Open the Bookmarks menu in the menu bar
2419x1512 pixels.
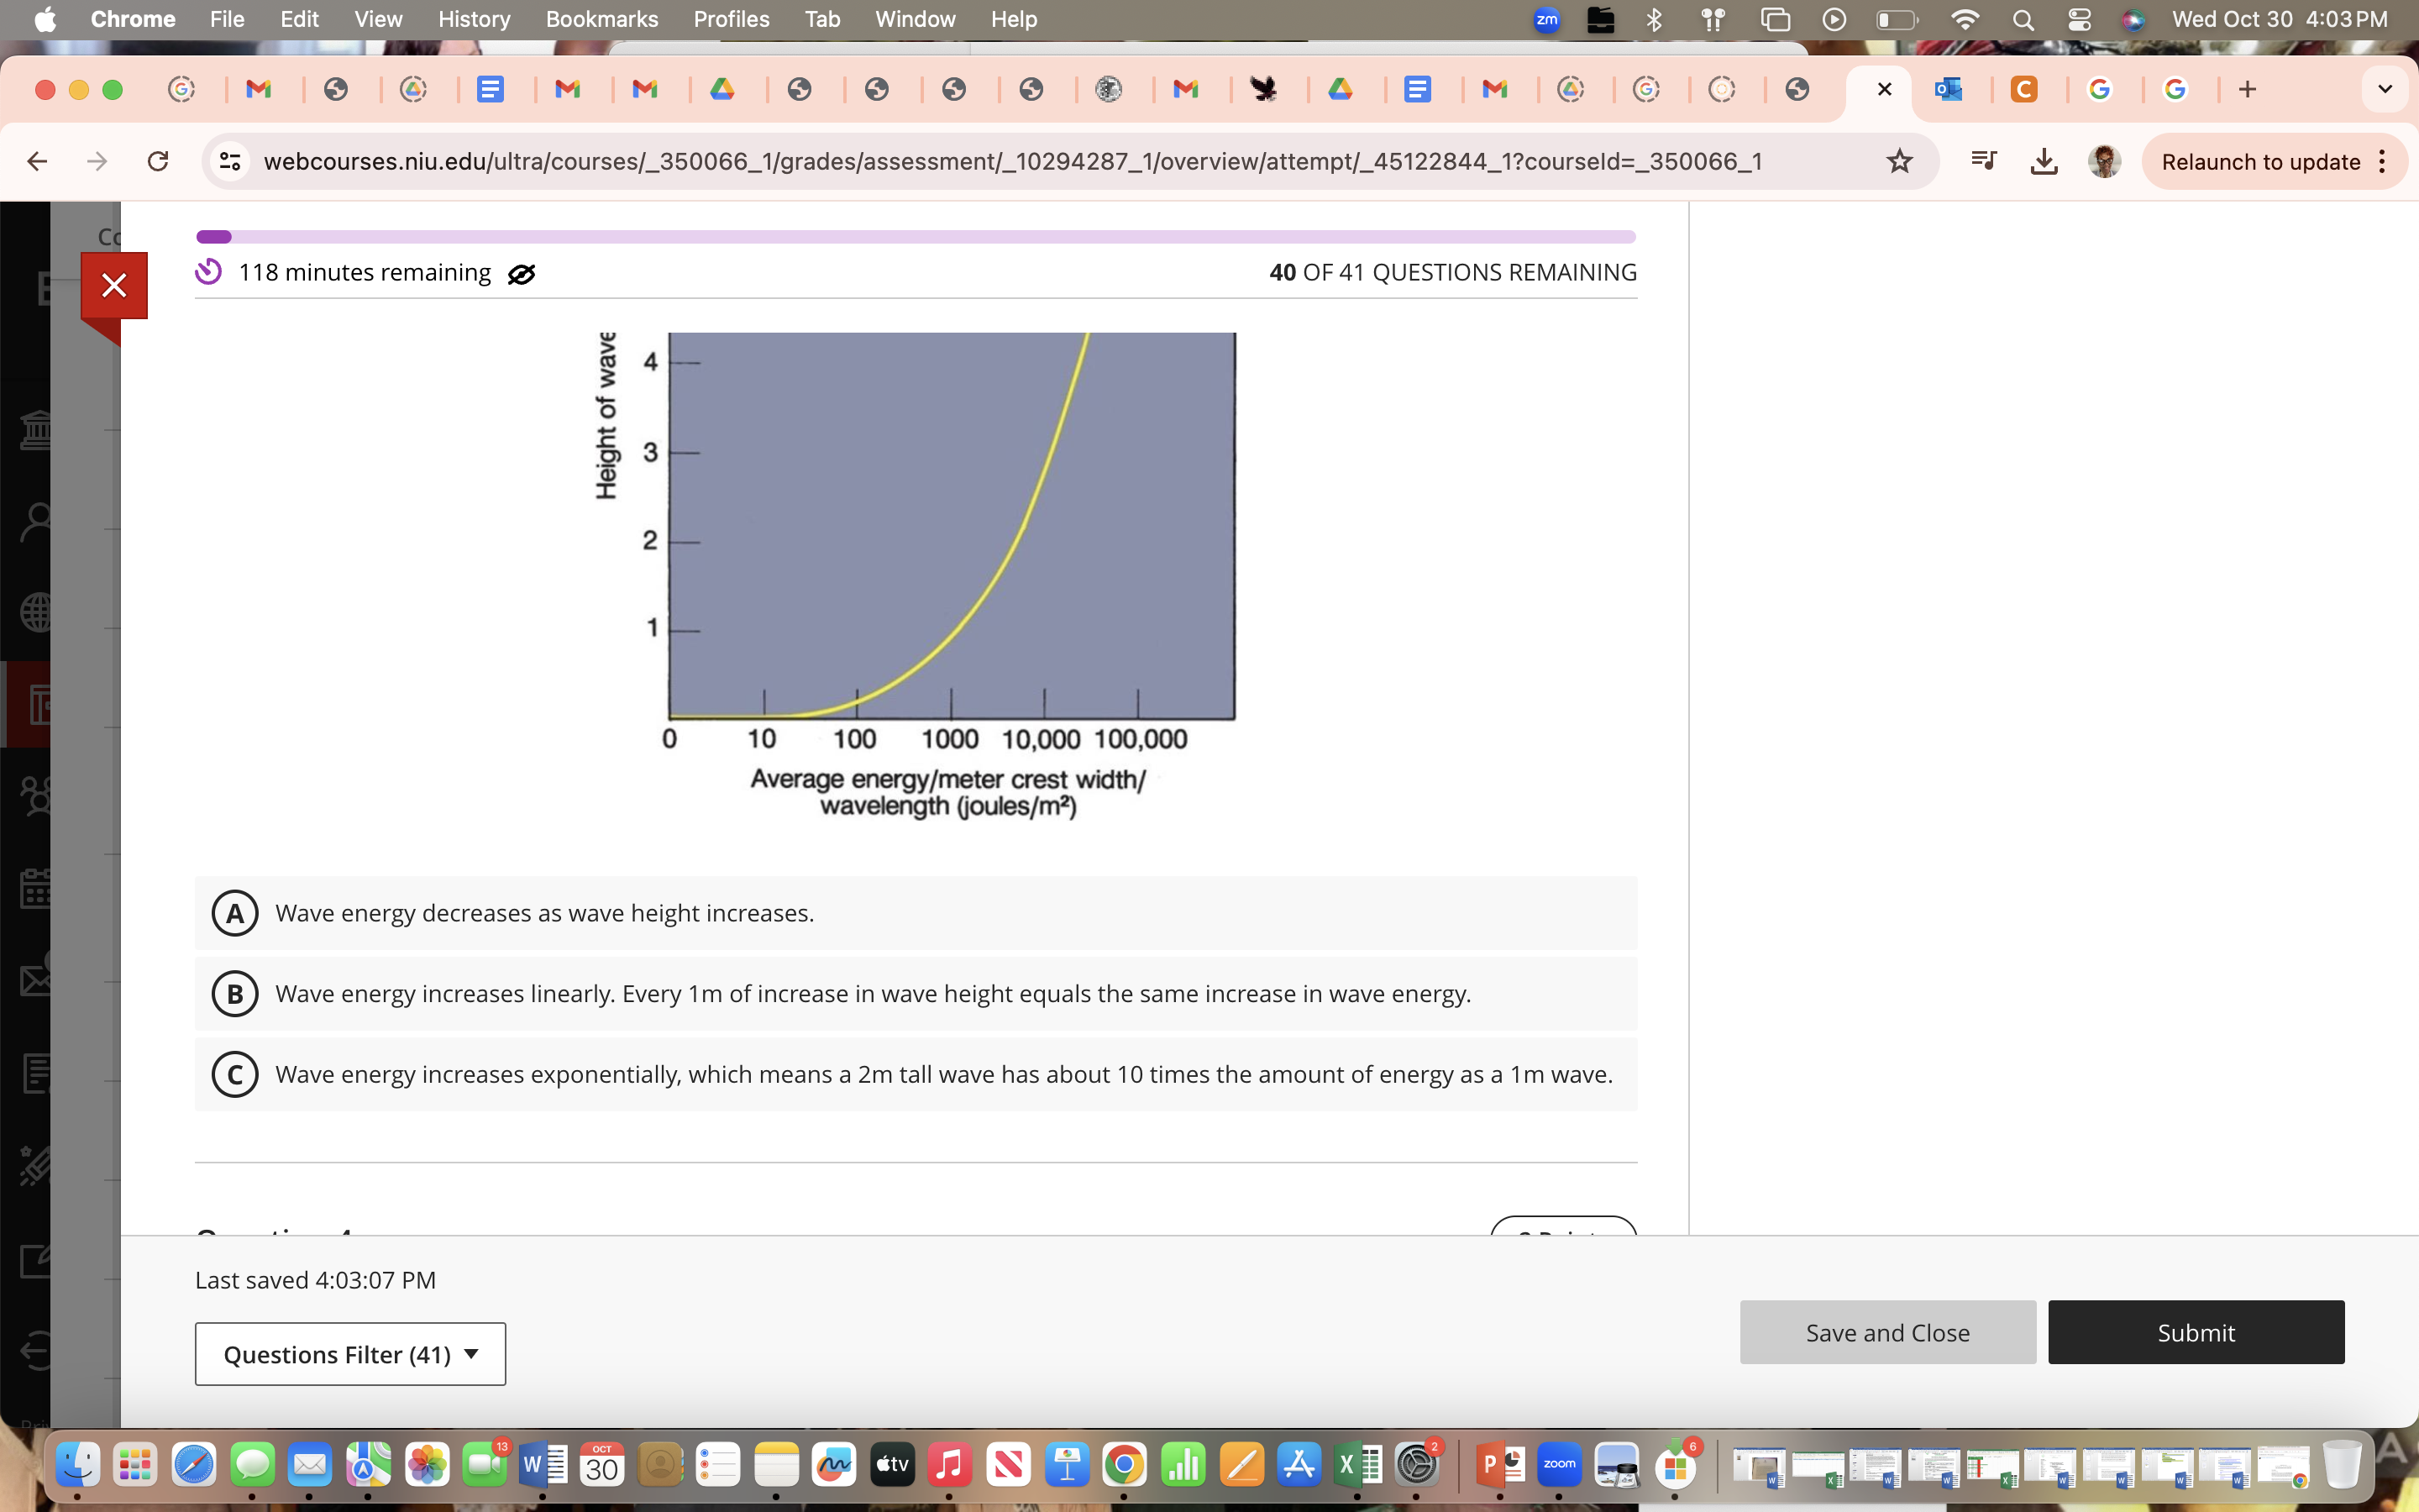601,19
